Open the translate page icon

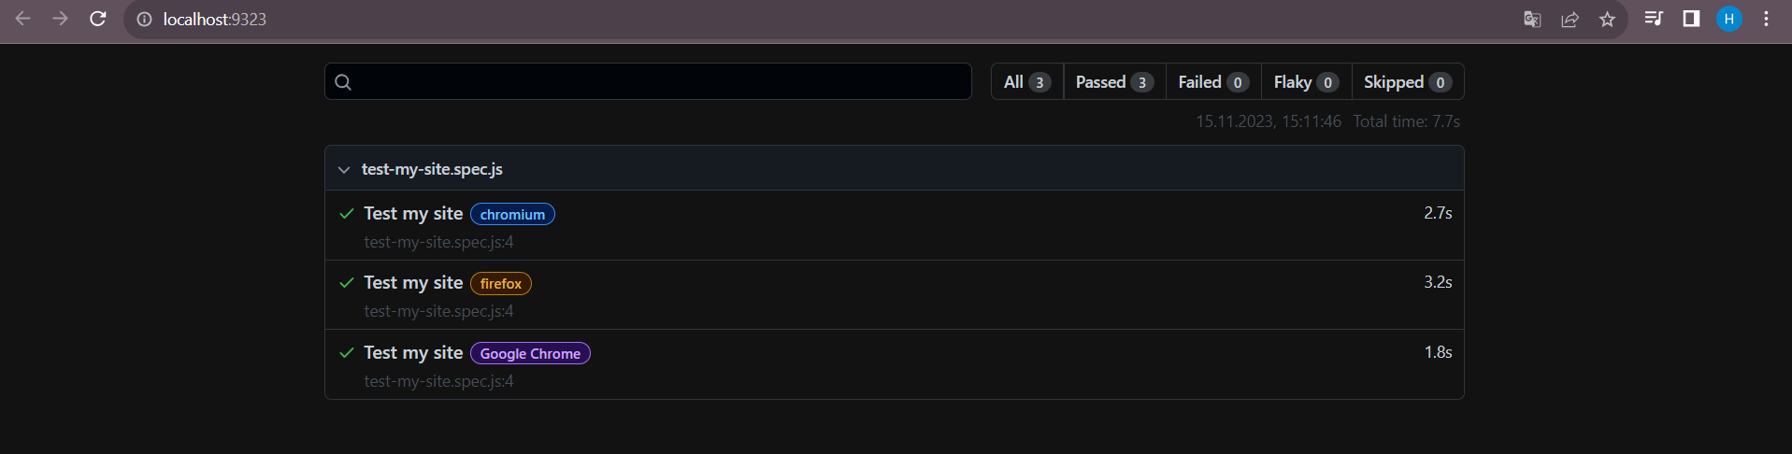point(1532,20)
